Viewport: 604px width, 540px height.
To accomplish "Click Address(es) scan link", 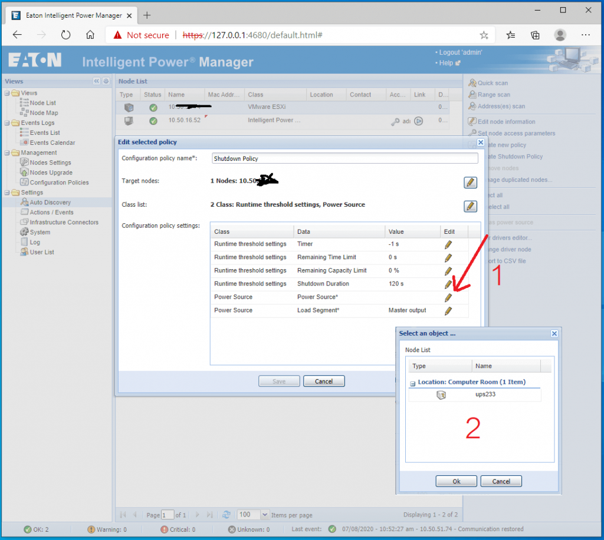I will [501, 106].
